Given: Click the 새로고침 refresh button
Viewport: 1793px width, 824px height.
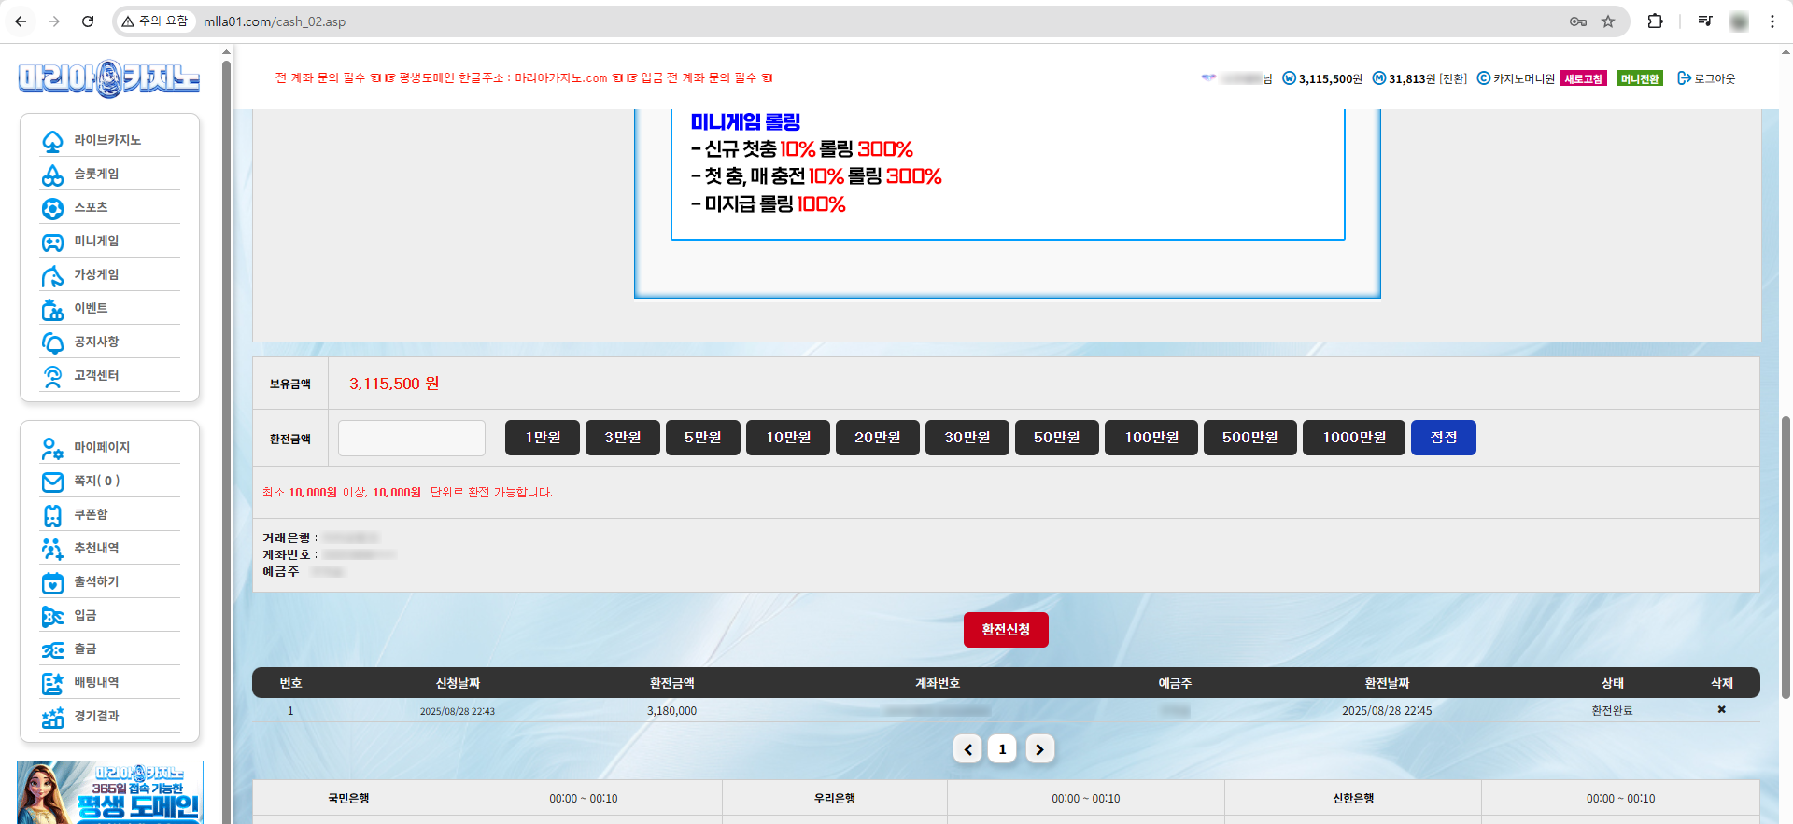Looking at the screenshot, I should coord(1584,78).
